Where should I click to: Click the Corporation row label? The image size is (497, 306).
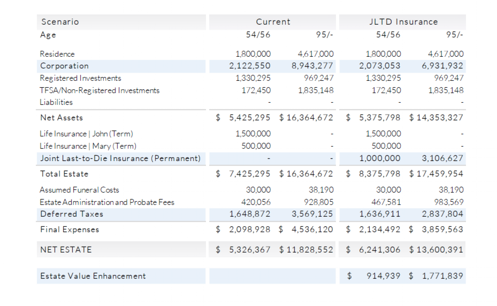(64, 66)
